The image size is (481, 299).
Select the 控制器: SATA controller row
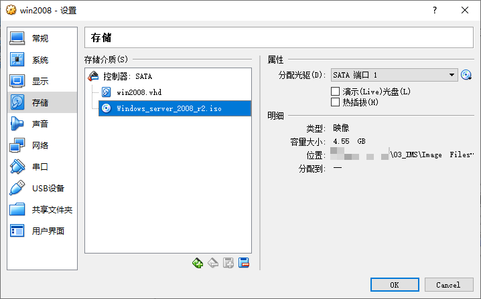point(168,76)
